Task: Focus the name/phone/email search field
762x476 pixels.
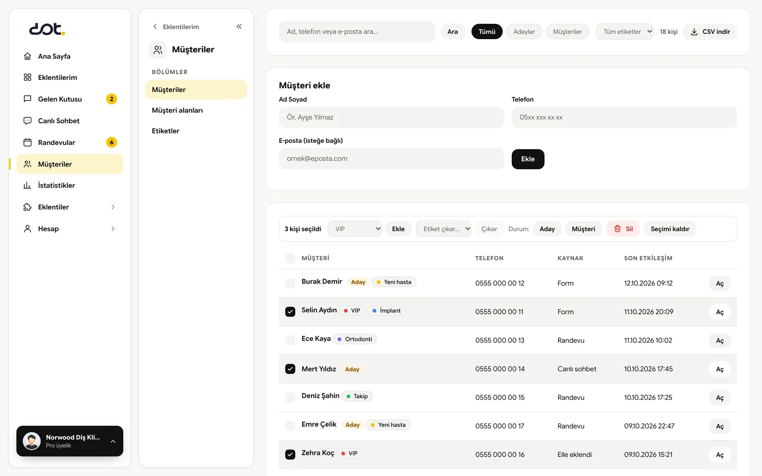Action: pyautogui.click(x=357, y=32)
